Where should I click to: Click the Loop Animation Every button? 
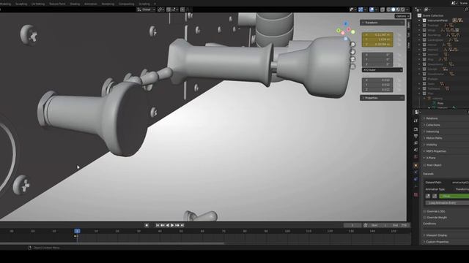[x=447, y=203]
